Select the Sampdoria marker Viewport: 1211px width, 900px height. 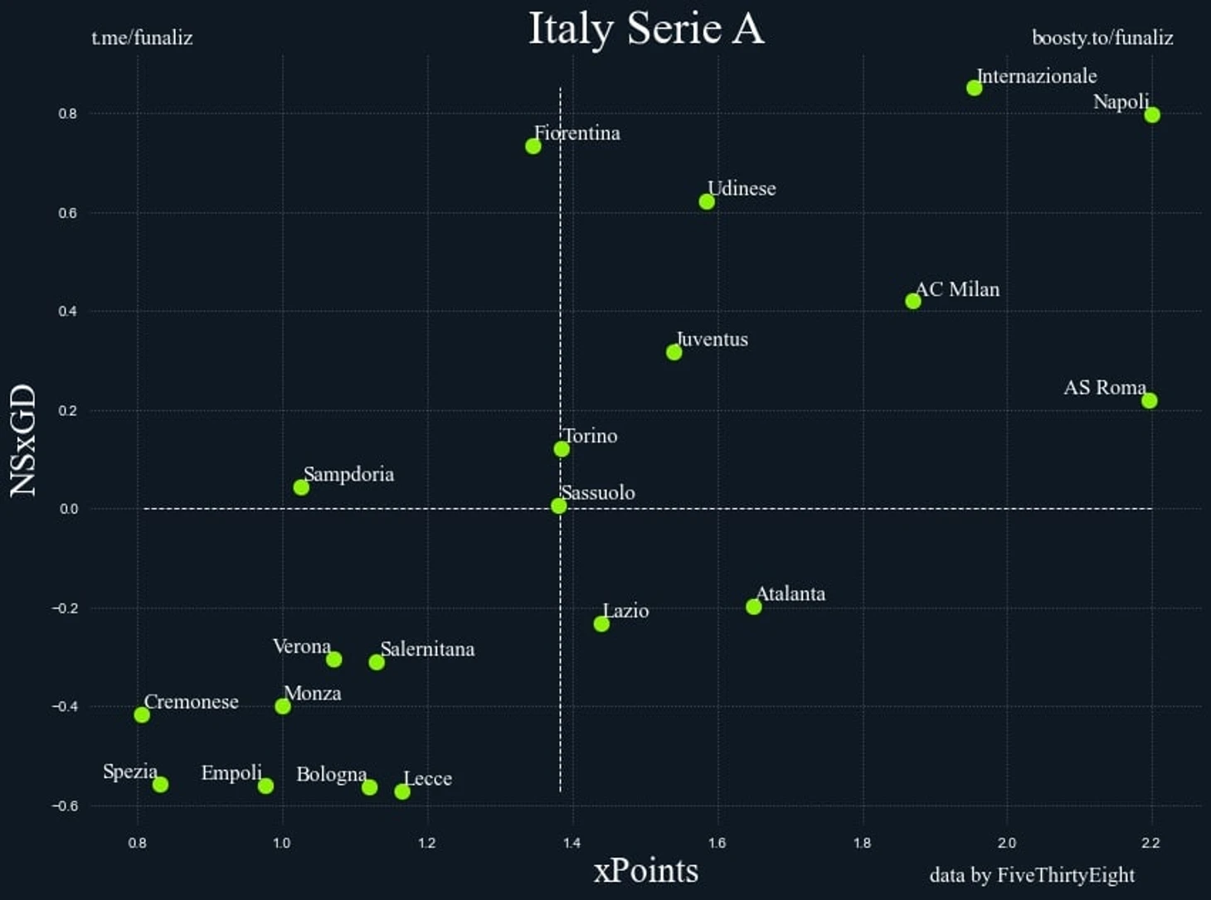click(301, 487)
